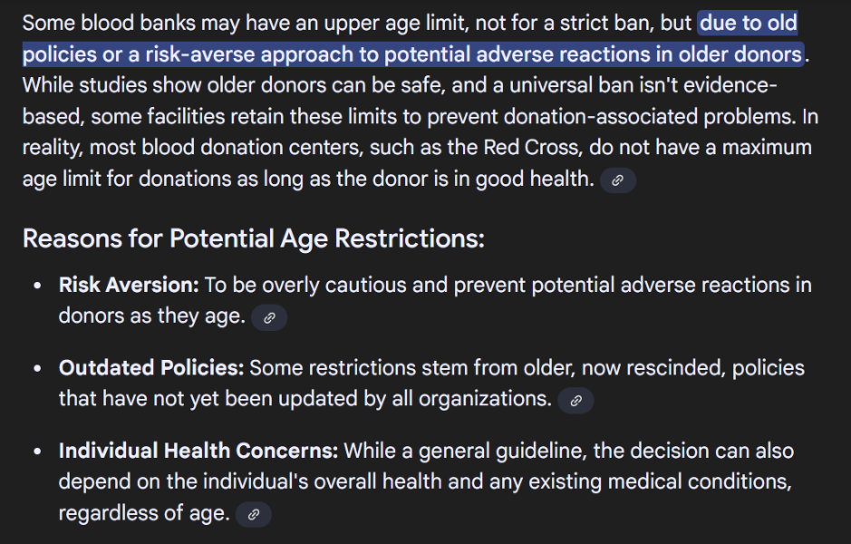Click the bold 'Outdated Policies:' label
This screenshot has width=851, height=544.
(151, 368)
